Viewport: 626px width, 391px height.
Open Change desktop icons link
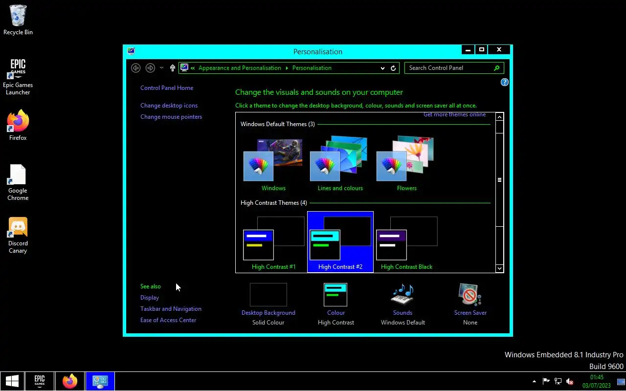point(169,106)
